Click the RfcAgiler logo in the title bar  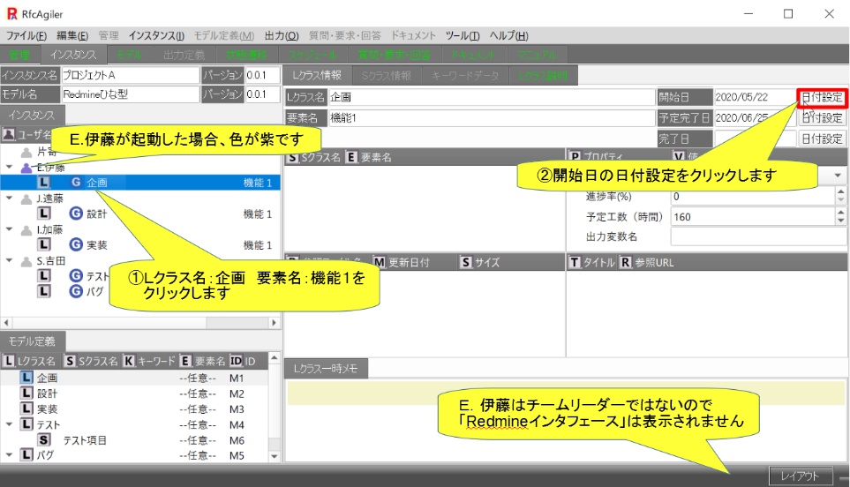(x=12, y=14)
